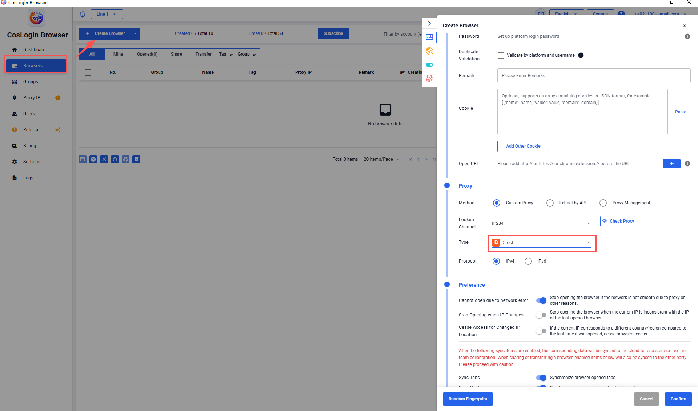Click the info icon next to Open URL
Screen dimensions: 698x411
click(687, 164)
